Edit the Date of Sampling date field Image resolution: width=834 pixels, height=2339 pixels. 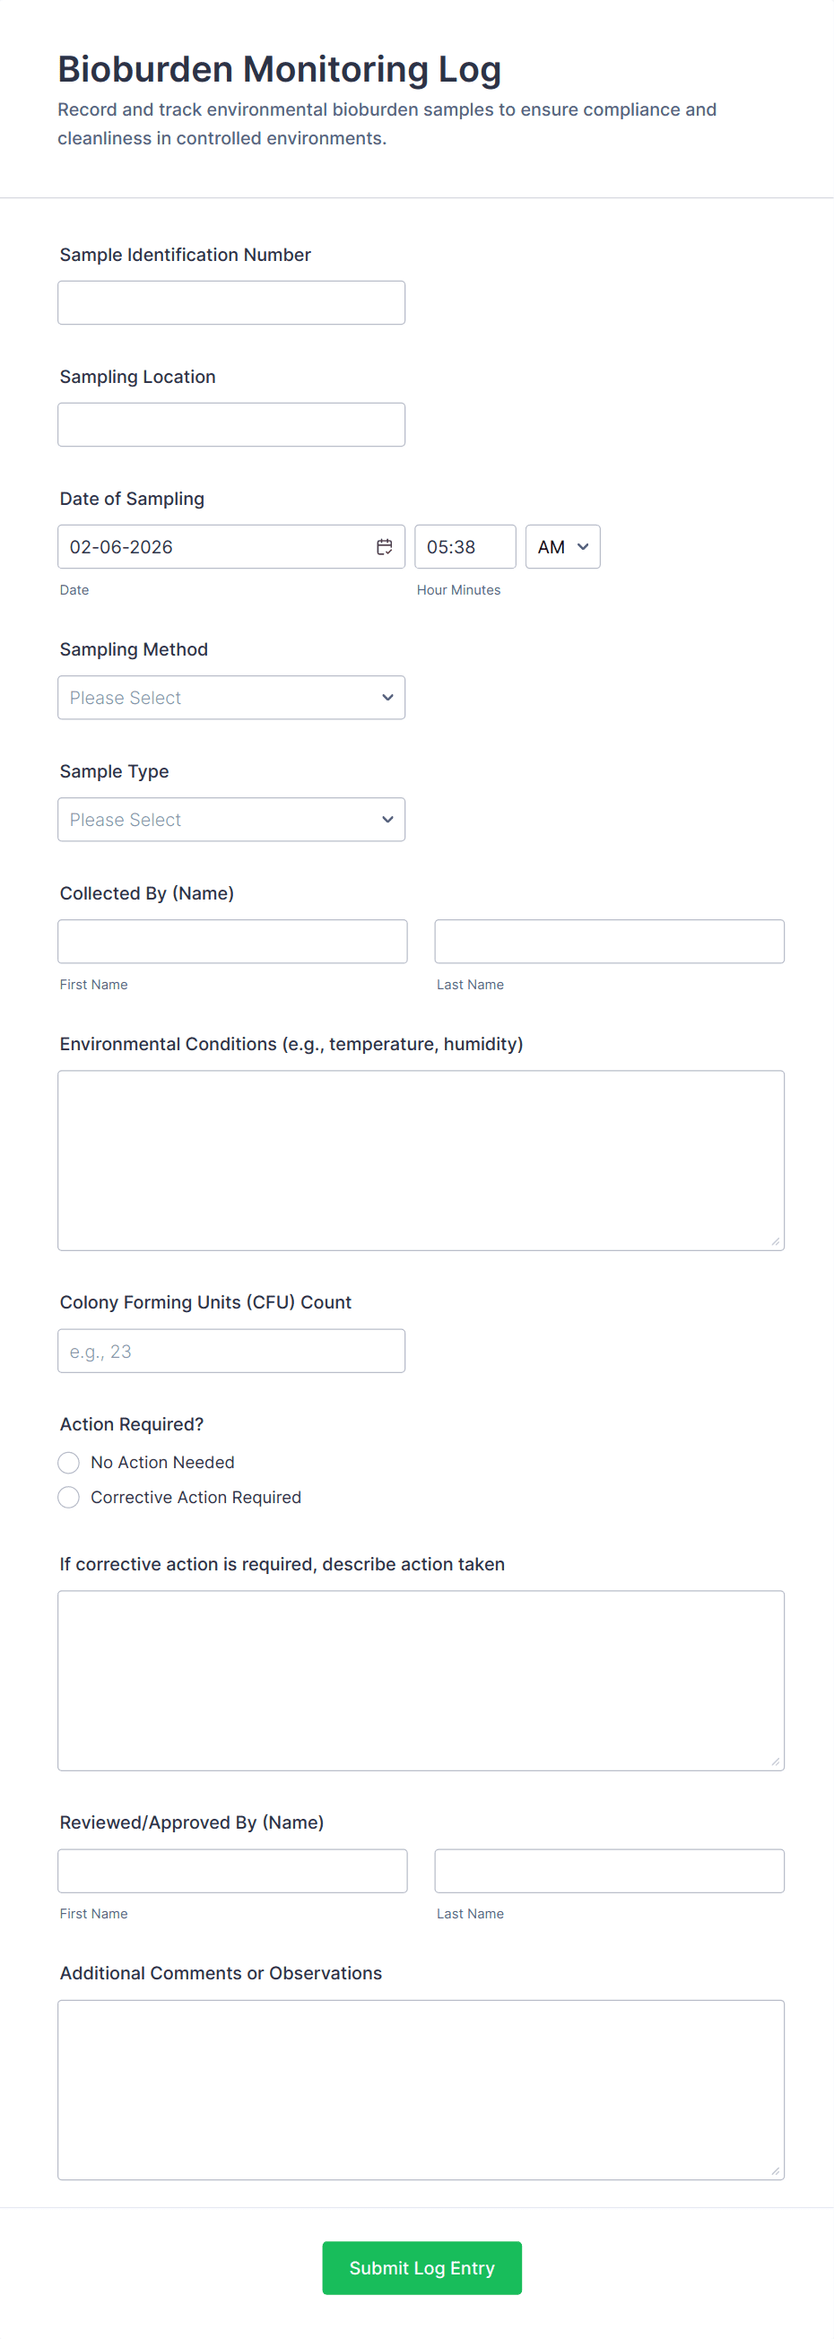[x=213, y=546]
